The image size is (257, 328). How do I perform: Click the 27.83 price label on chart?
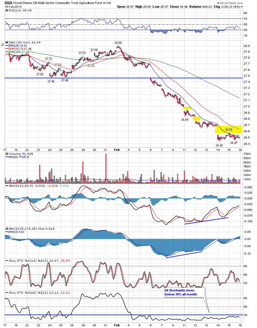click(x=82, y=53)
